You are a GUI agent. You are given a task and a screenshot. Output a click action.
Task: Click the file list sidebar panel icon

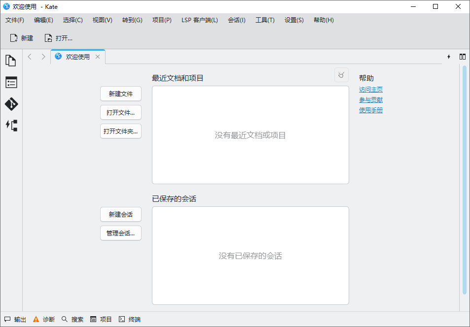pos(11,82)
